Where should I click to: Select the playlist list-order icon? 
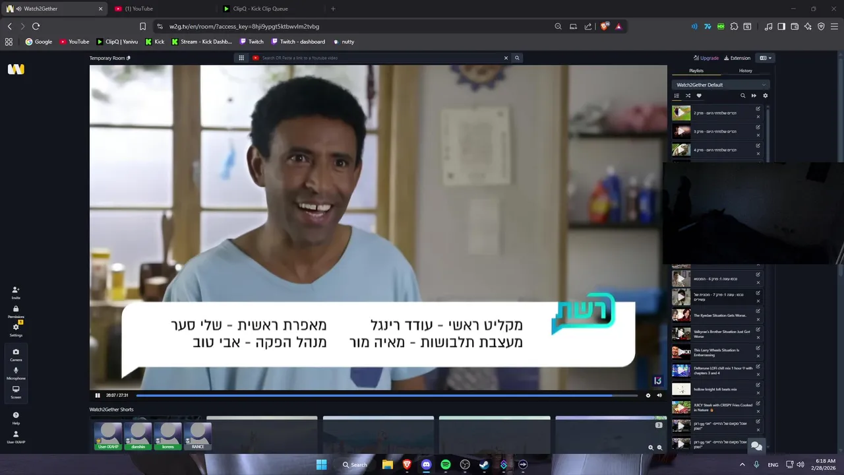click(x=677, y=96)
